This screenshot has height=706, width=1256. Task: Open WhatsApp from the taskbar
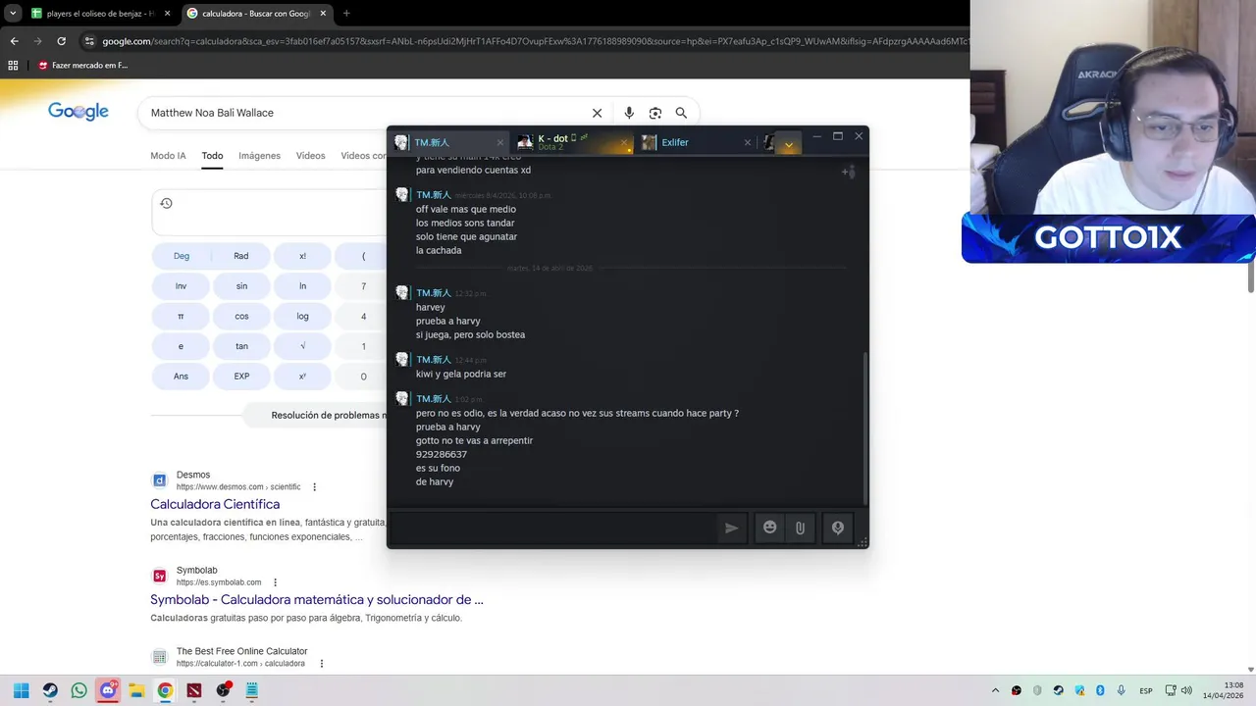pos(79,690)
